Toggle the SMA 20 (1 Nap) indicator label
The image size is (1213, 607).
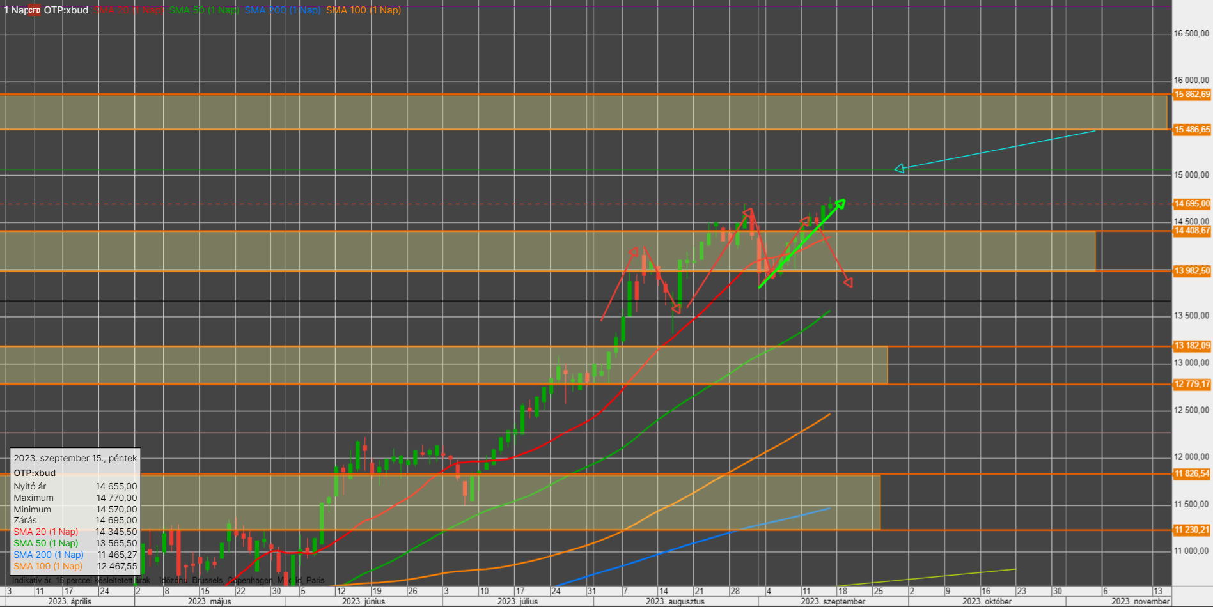point(129,10)
